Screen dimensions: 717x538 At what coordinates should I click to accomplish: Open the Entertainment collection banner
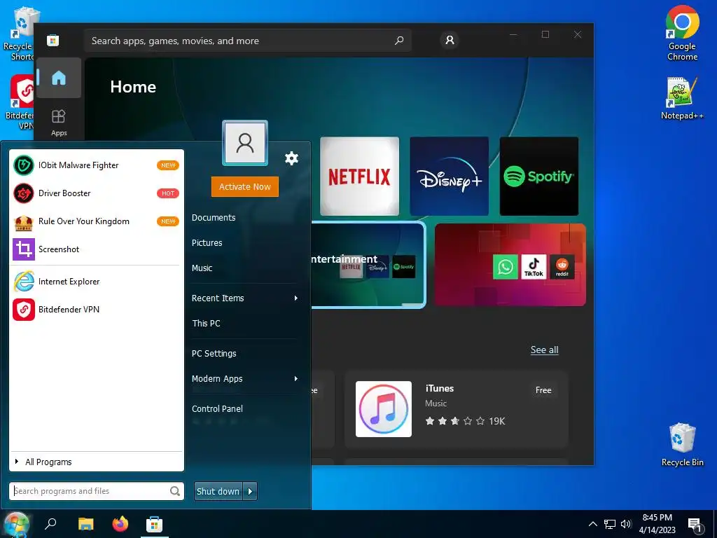[368, 265]
